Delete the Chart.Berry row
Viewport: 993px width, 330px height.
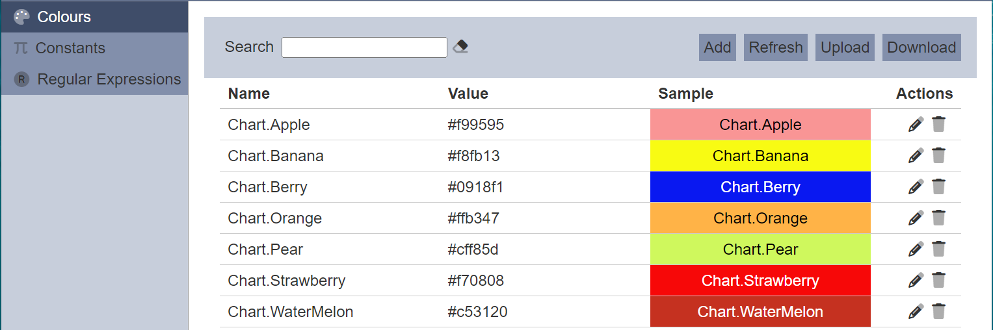pos(938,187)
